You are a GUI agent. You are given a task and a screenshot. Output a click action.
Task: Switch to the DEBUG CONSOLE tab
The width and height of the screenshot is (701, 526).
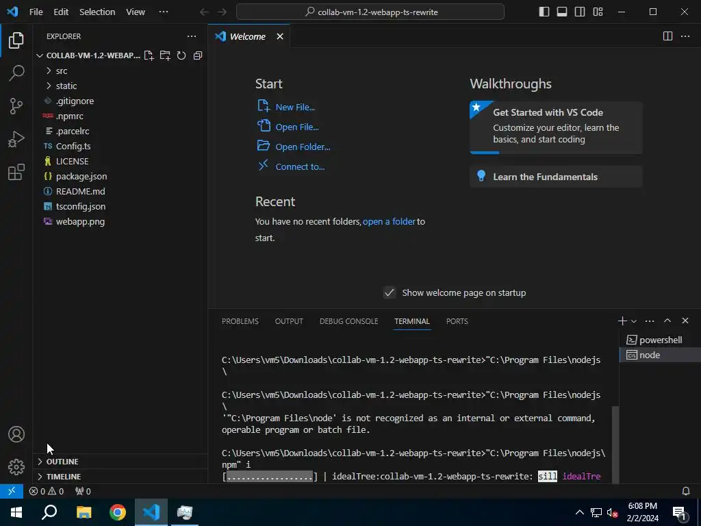(x=348, y=321)
